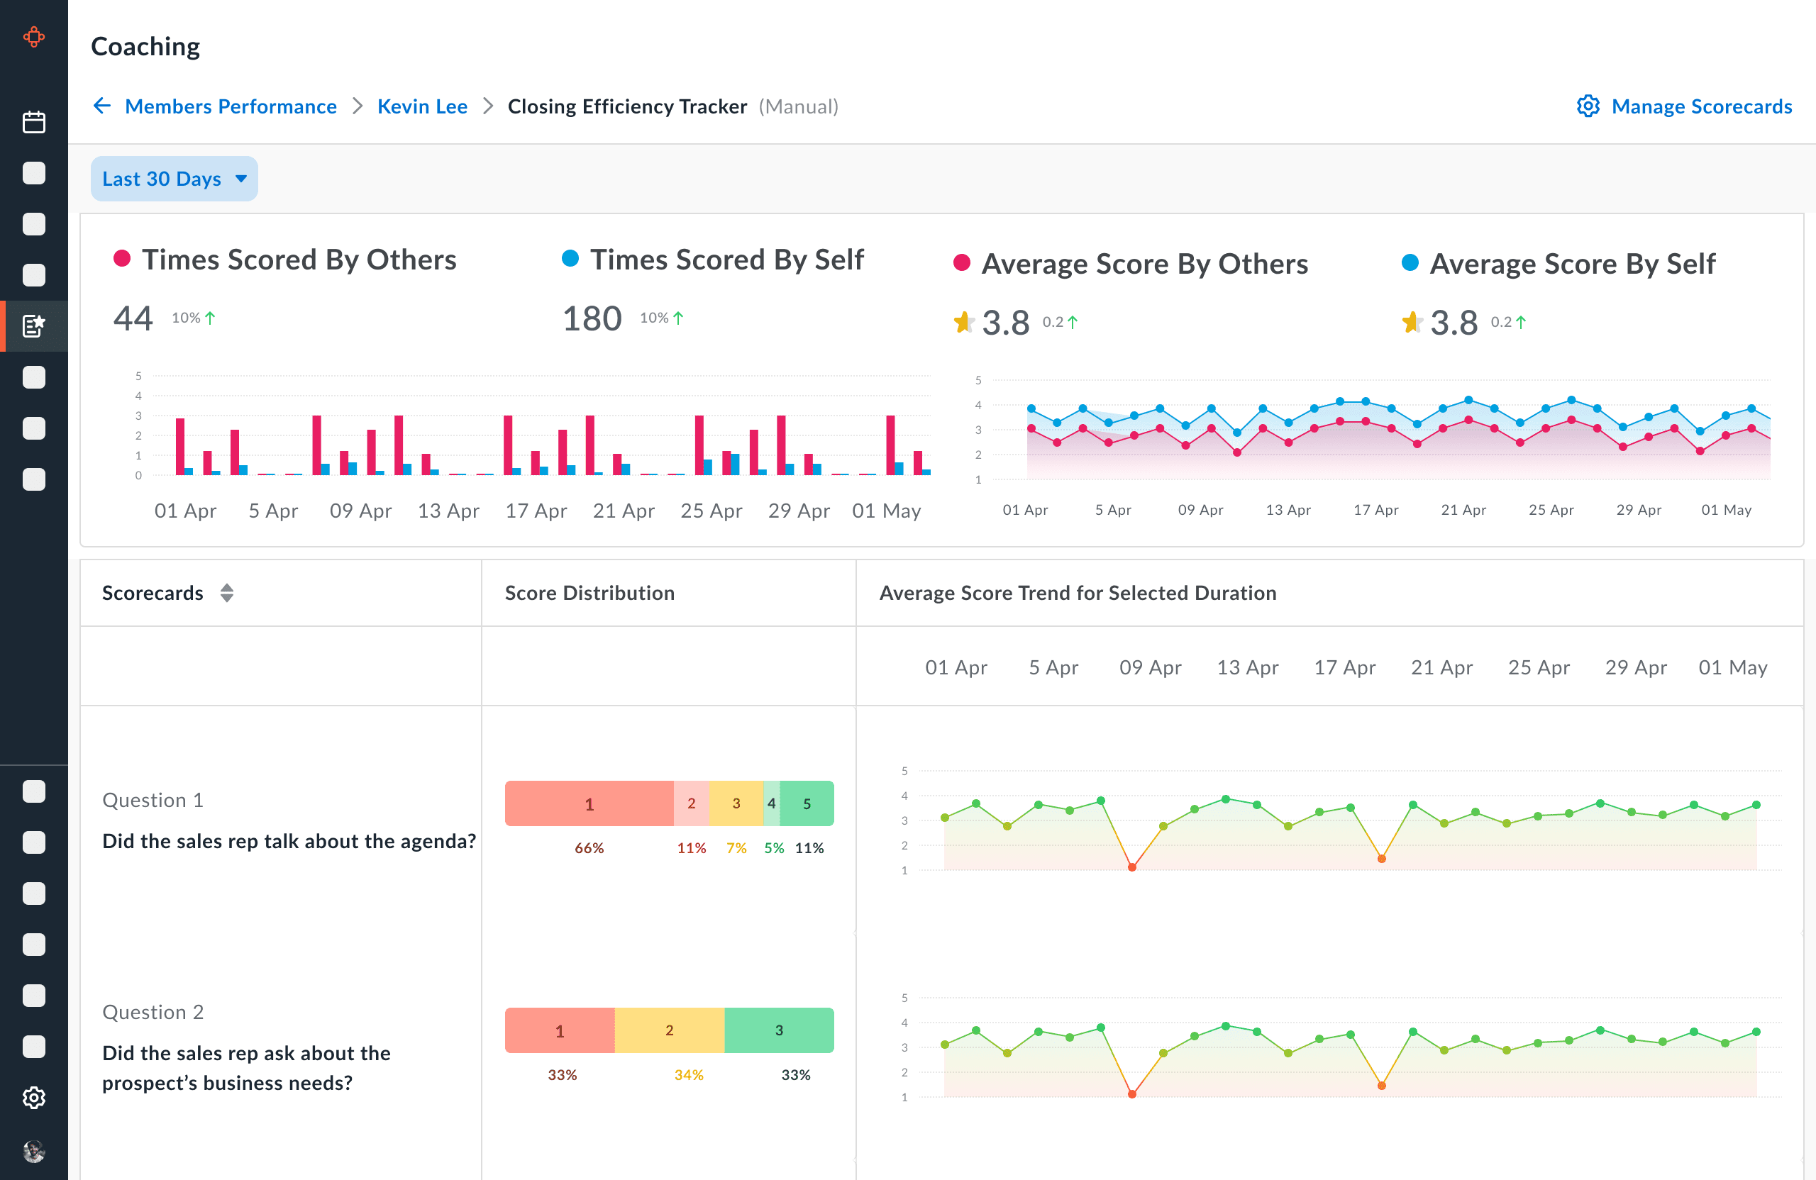Open the Members Performance breadcrumb link
The image size is (1816, 1180).
(x=231, y=106)
